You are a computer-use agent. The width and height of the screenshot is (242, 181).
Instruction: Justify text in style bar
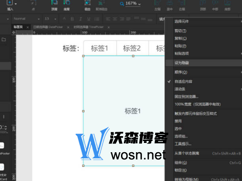(128, 19)
